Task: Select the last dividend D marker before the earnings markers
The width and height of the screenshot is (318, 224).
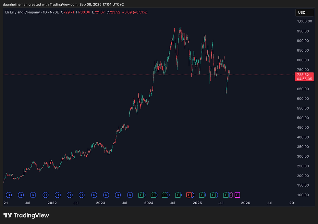Action: pos(130,195)
